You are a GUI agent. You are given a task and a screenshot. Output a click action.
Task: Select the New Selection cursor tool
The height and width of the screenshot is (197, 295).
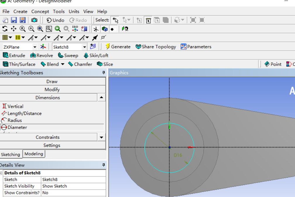pyautogui.click(x=115, y=20)
